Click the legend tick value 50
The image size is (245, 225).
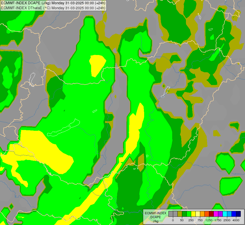(x=182, y=220)
